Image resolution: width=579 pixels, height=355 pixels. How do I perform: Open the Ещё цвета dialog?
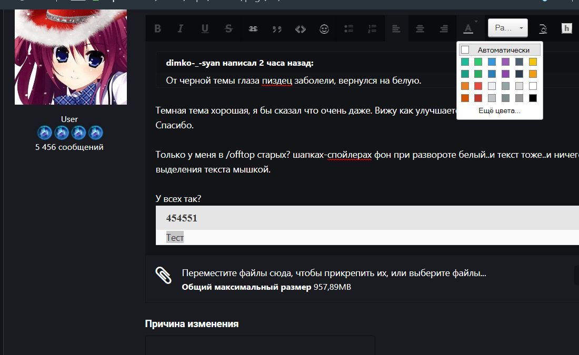499,110
